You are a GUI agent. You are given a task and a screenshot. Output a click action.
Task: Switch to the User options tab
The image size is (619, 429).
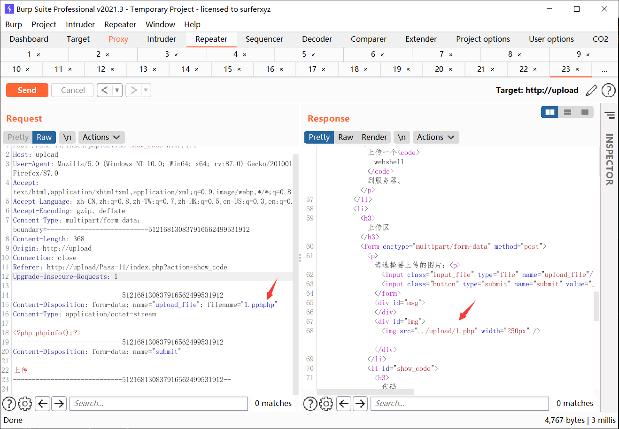pos(551,39)
